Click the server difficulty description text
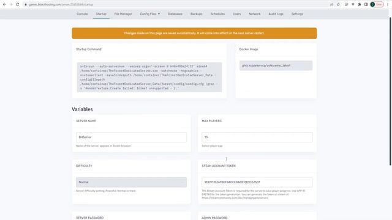Image resolution: width=392 pixels, height=220 pixels. 106,191
